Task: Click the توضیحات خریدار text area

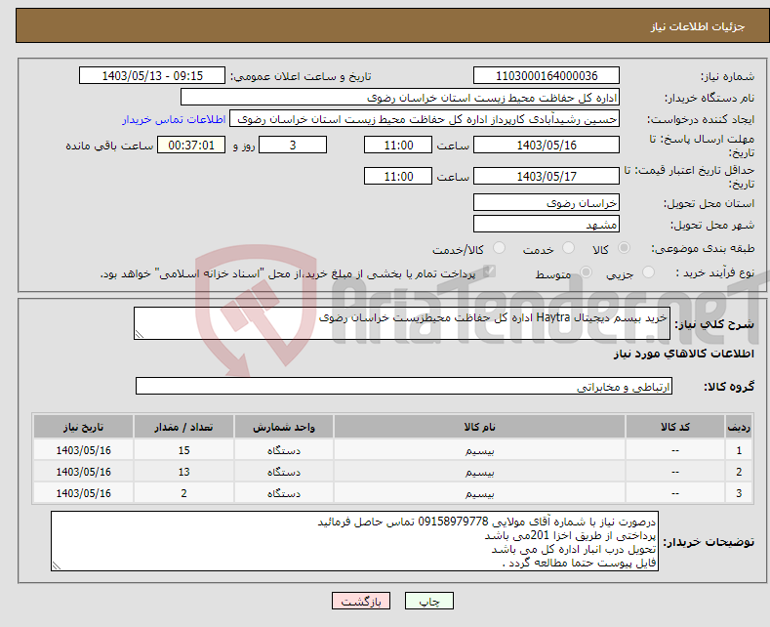Action: pos(354,541)
